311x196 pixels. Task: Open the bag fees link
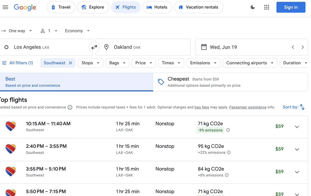click(202, 107)
